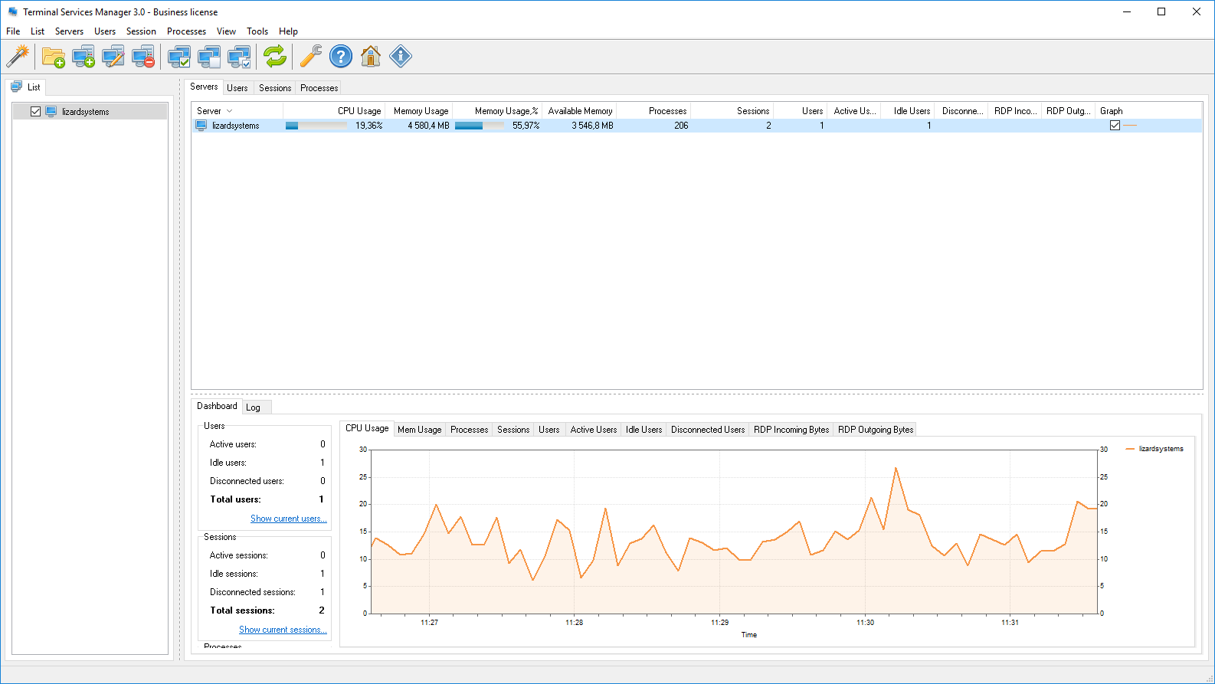Click the edit server pencil icon
Screen dimensions: 1215x684
click(x=113, y=56)
